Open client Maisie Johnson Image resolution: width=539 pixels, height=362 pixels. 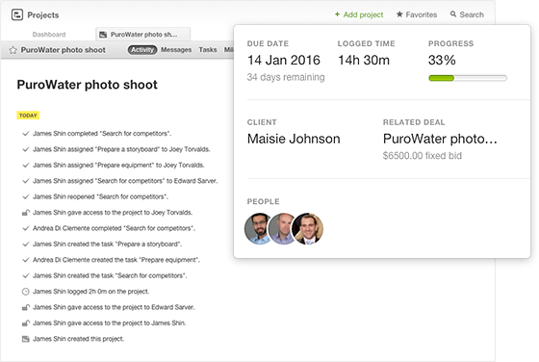[294, 139]
